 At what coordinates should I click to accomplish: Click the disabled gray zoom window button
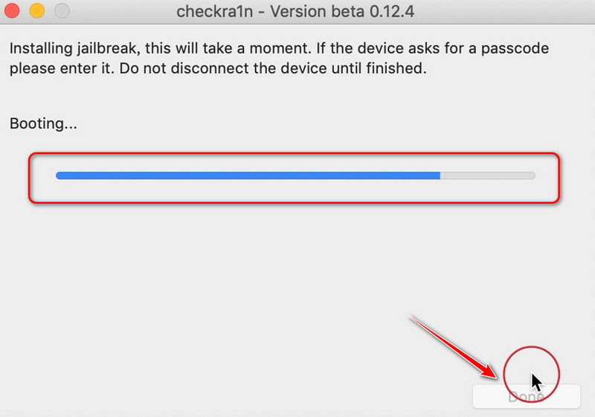point(61,12)
